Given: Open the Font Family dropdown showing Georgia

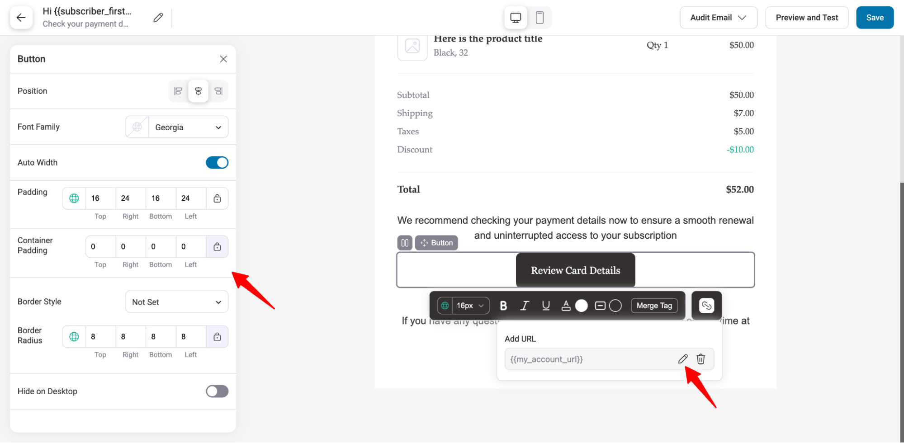Looking at the screenshot, I should click(x=189, y=127).
